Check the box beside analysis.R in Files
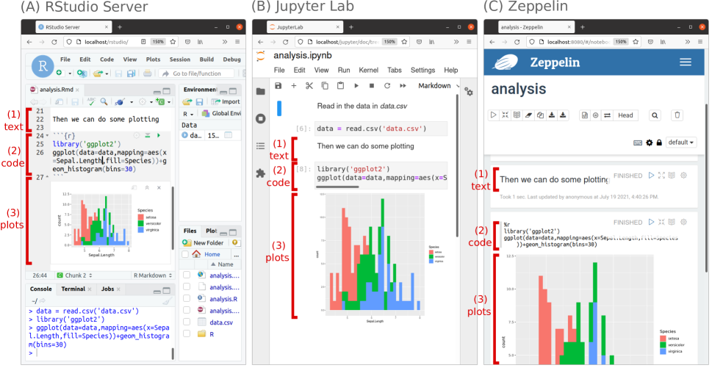This screenshot has height=368, width=712. tap(187, 298)
